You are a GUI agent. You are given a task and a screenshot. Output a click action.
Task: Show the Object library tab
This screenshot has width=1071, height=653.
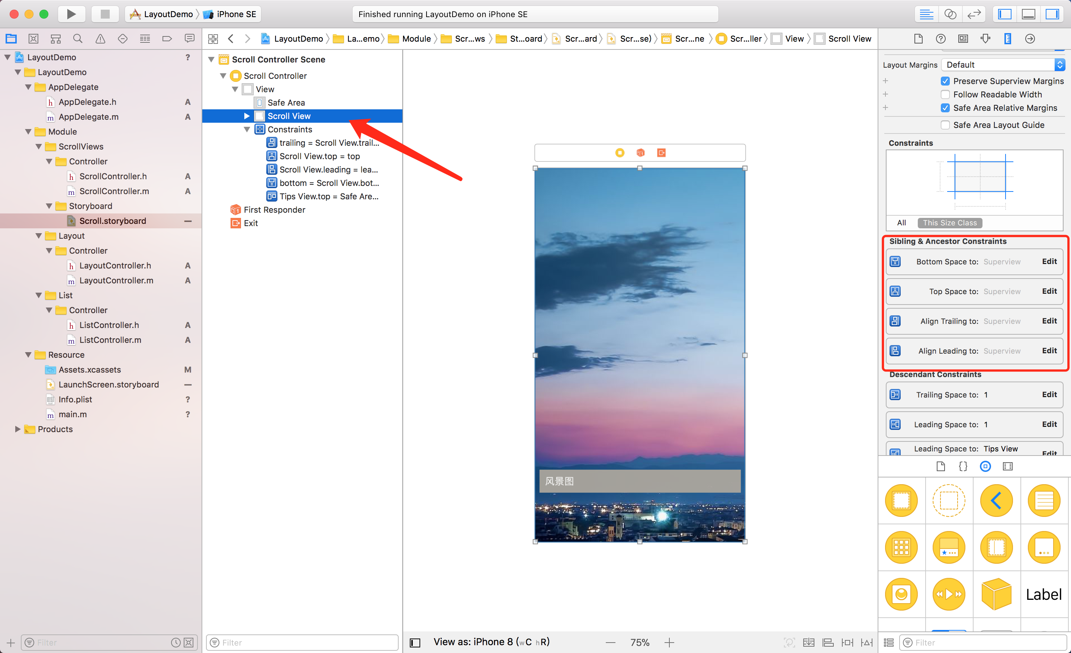click(x=985, y=466)
